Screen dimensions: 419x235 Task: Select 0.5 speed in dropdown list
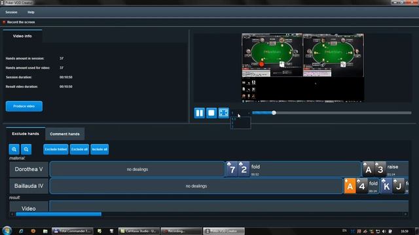(240, 119)
